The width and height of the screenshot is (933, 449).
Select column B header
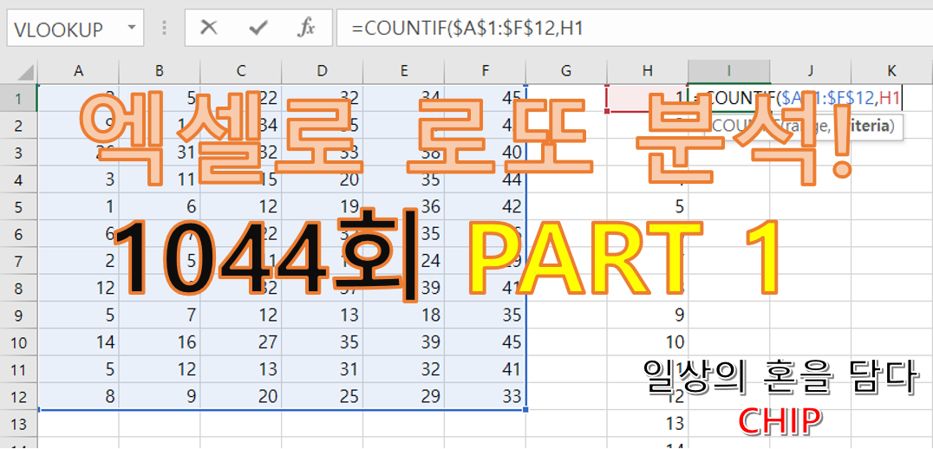click(160, 71)
